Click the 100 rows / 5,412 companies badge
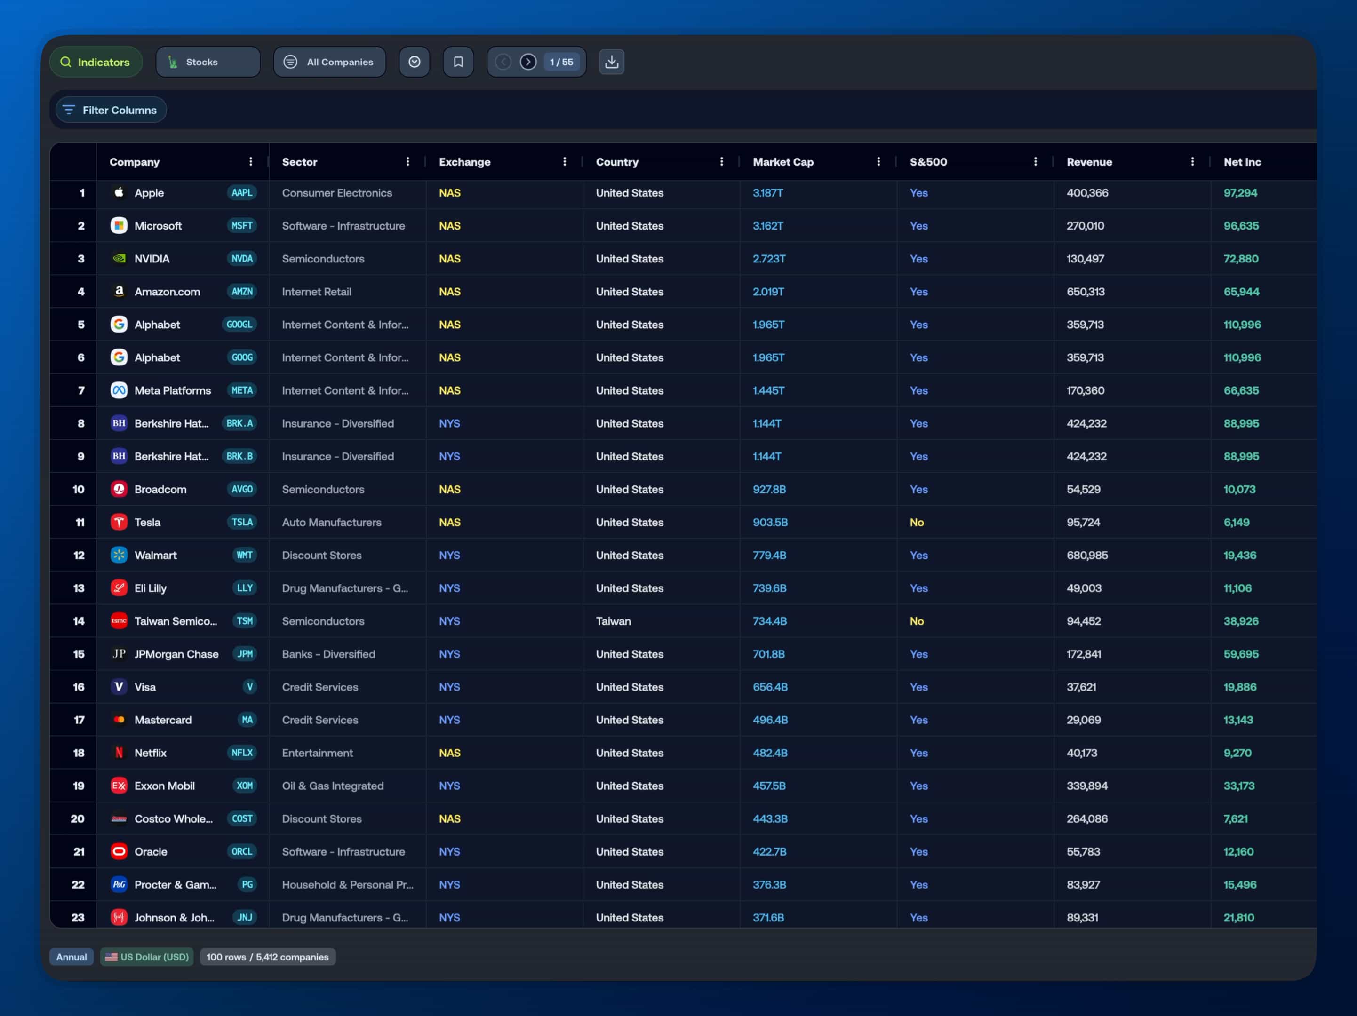 tap(267, 957)
